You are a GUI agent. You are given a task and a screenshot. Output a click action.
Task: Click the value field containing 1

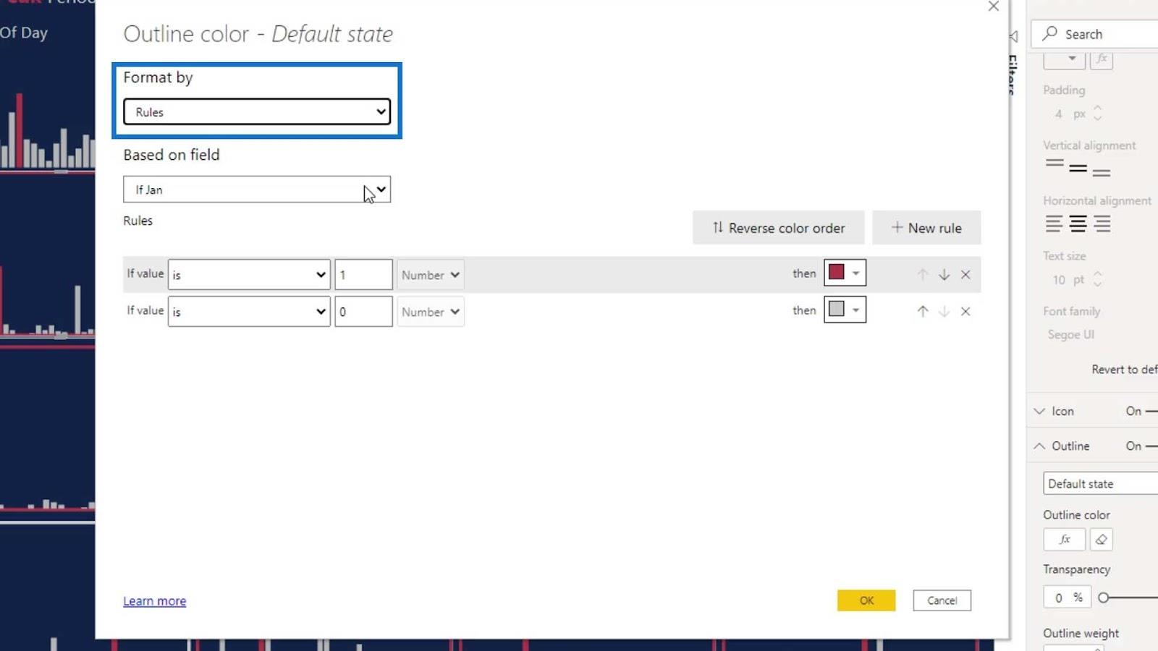pos(363,275)
